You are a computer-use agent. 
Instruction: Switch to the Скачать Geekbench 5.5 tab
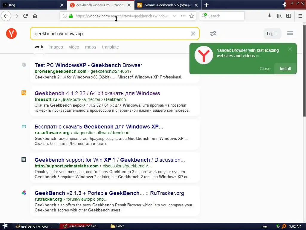point(168,5)
